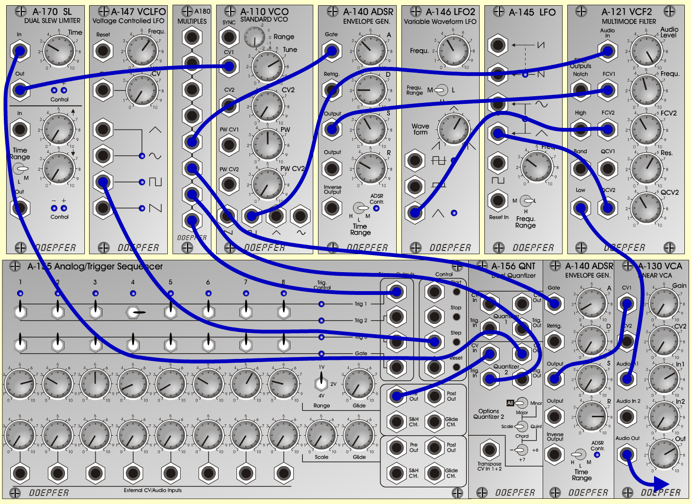Push the Start button on A-155 sequencer
Image resolution: width=691 pixels, height=504 pixels.
point(456,292)
